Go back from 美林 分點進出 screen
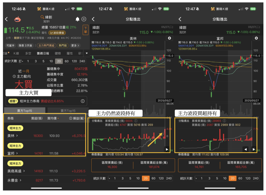The image size is (266, 195). 93,19
